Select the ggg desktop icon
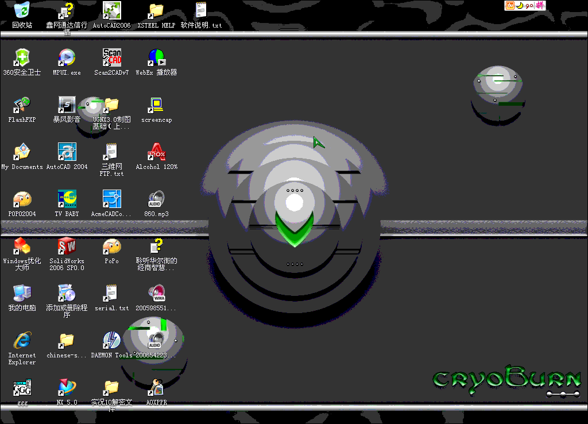 pyautogui.click(x=22, y=388)
